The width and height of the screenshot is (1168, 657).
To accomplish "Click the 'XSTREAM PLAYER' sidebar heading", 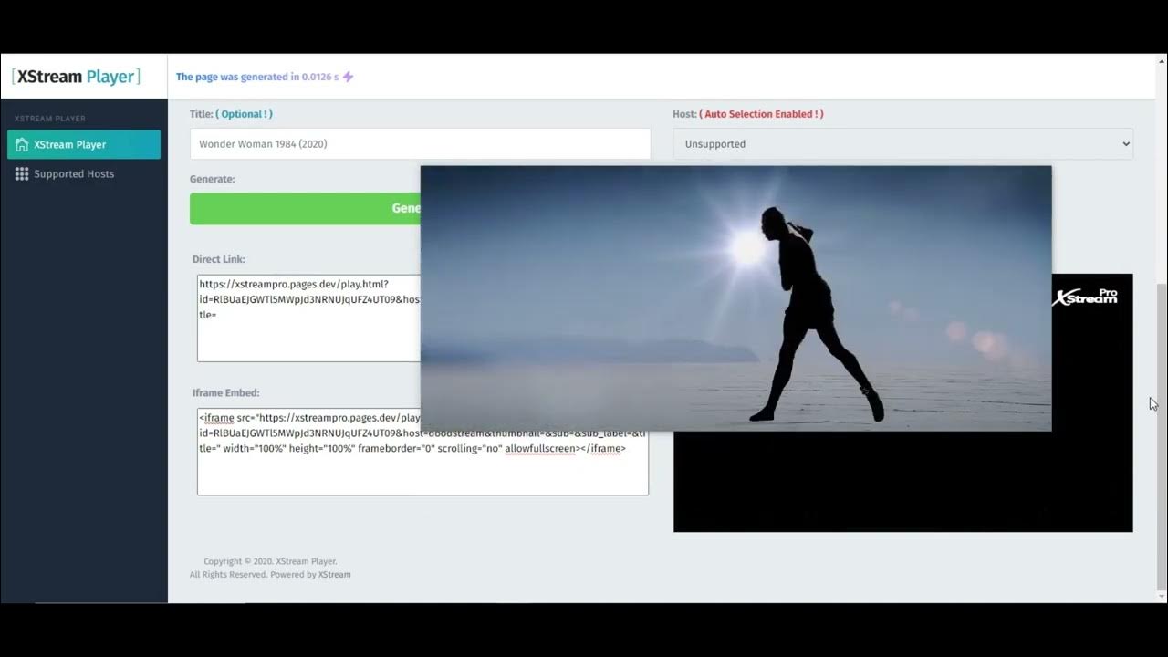I will pyautogui.click(x=50, y=119).
